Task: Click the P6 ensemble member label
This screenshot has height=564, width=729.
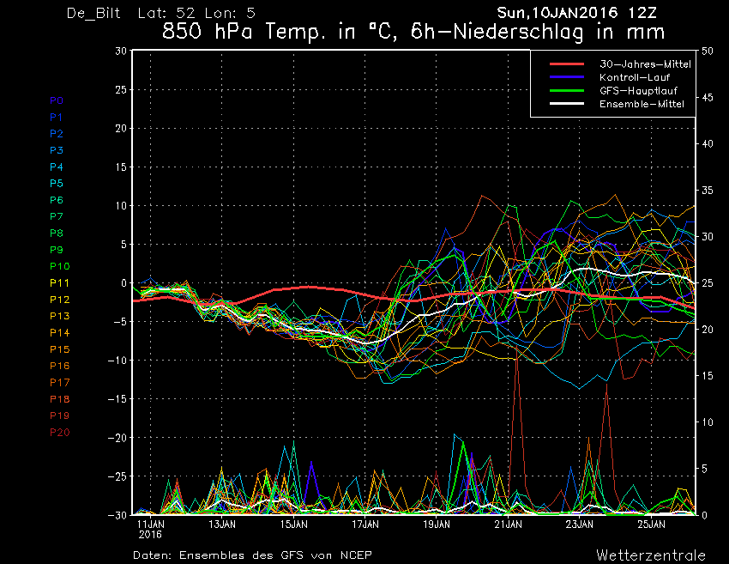Action: point(57,200)
